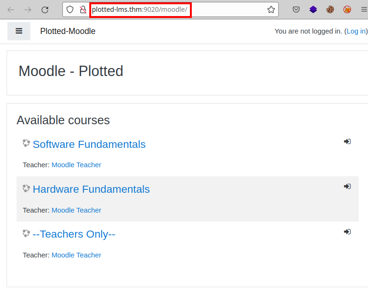This screenshot has height=291, width=368.
Task: Open the cookie extension icon
Action: click(x=330, y=9)
